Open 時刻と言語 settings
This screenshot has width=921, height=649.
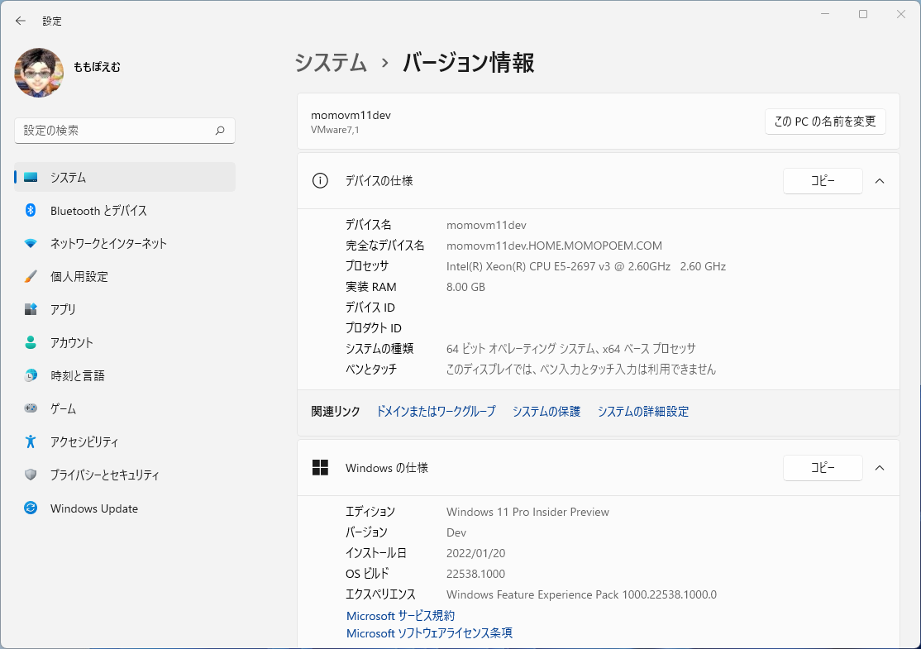(x=125, y=375)
